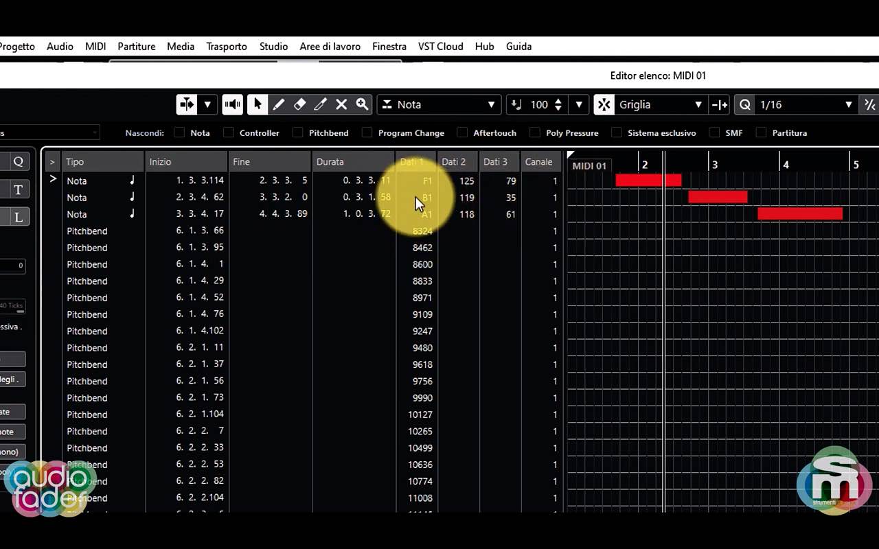
Task: Click the snap type icon right of Griglia
Action: coord(719,104)
